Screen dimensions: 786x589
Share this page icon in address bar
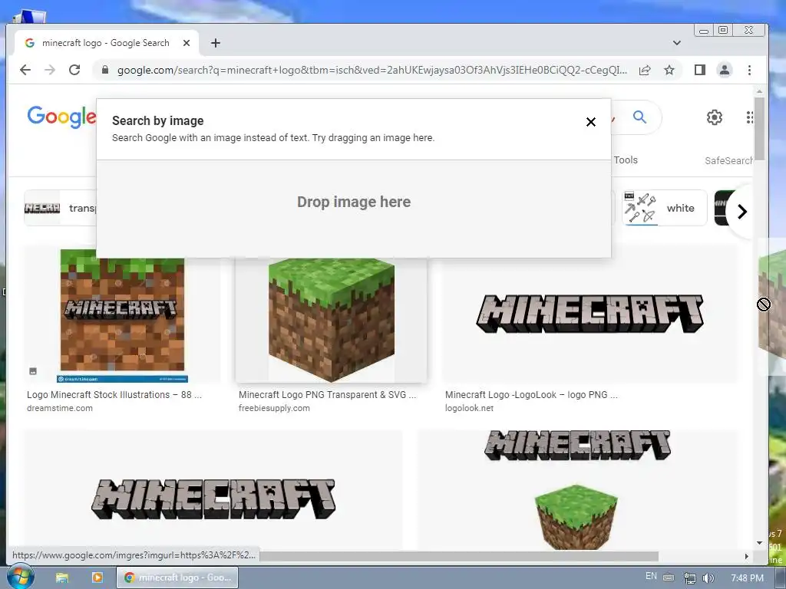[x=645, y=70]
